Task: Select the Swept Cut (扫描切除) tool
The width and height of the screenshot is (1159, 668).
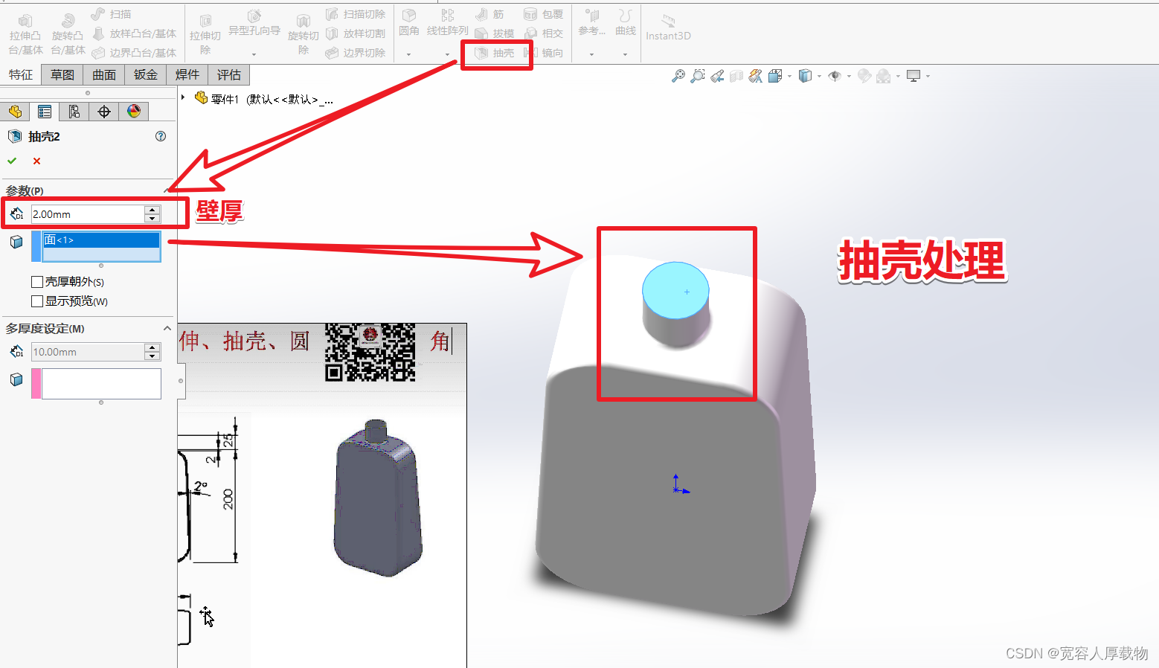Action: (x=355, y=14)
